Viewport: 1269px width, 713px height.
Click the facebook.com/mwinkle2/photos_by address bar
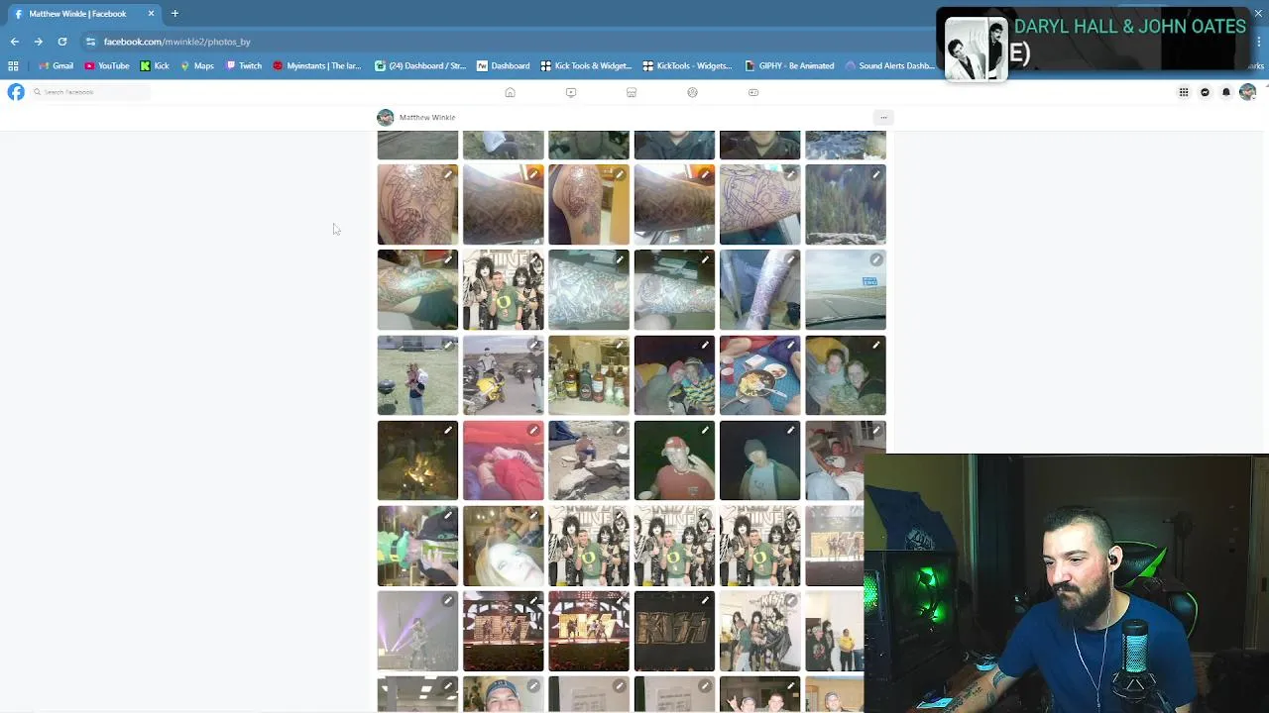176,42
